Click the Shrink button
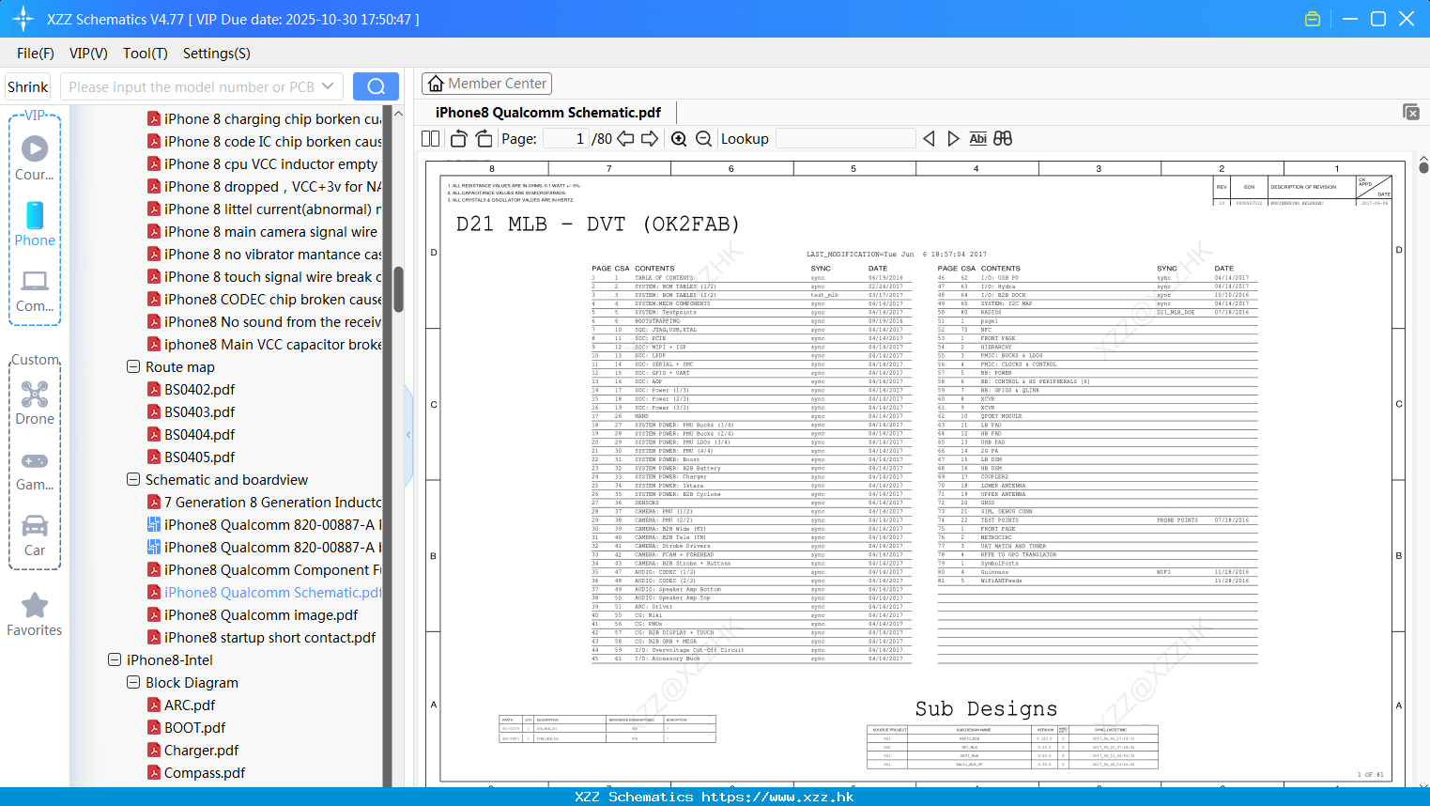The width and height of the screenshot is (1430, 806). coord(27,86)
